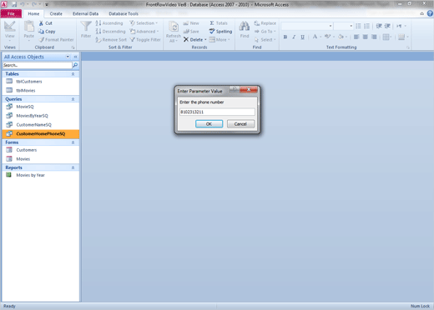Open the font name combo box
434x310 pixels.
307,26
